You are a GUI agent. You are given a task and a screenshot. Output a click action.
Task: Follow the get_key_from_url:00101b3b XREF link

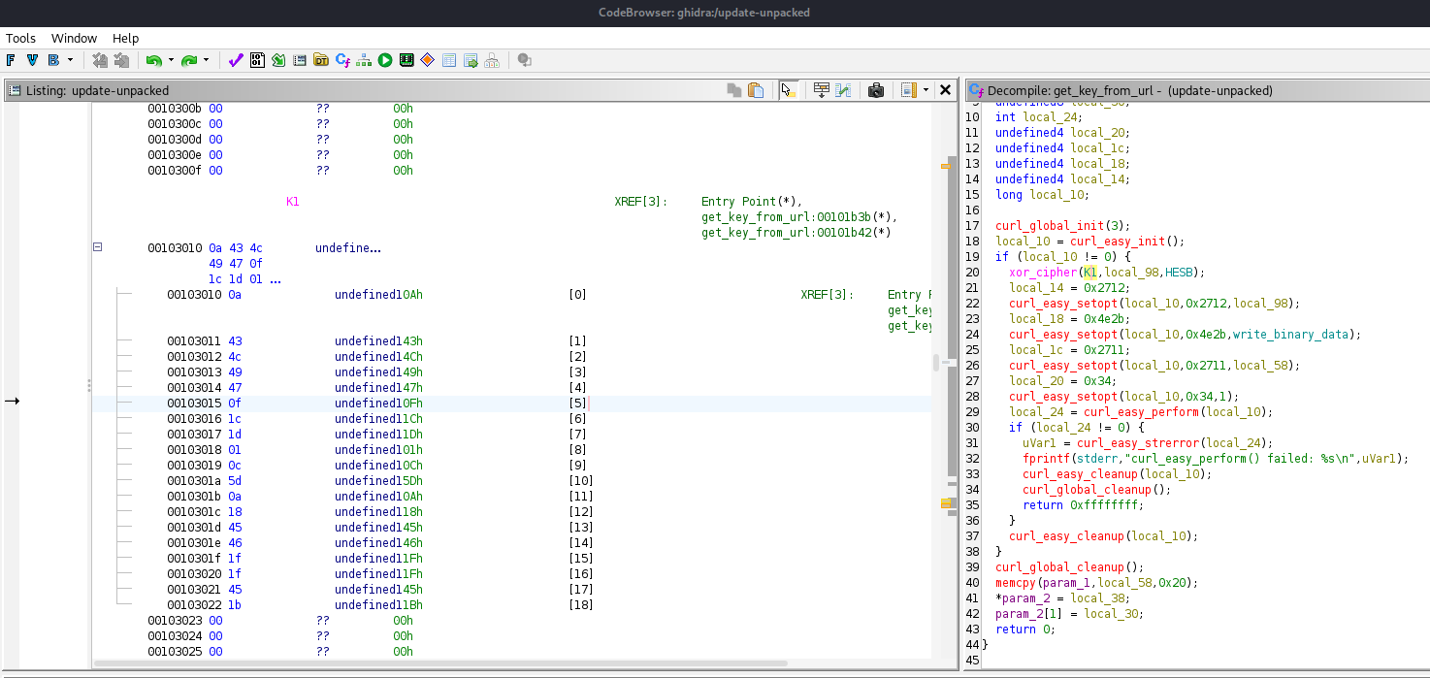pyautogui.click(x=799, y=217)
